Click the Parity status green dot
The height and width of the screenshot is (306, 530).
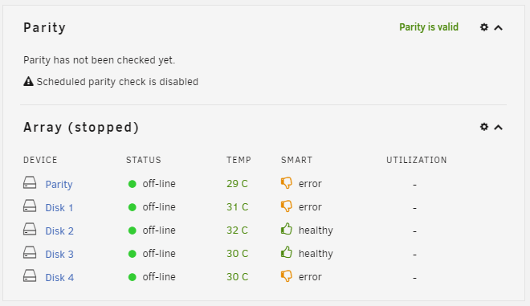pyautogui.click(x=132, y=184)
